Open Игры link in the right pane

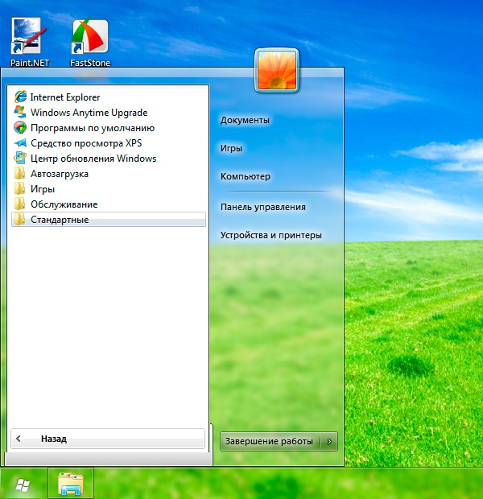point(231,148)
